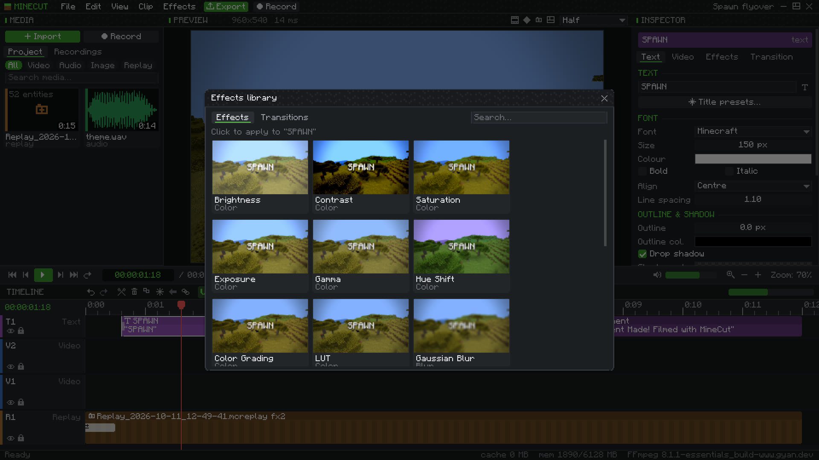This screenshot has width=819, height=460.
Task: Toggle visibility eye of track V1
Action: (11, 402)
